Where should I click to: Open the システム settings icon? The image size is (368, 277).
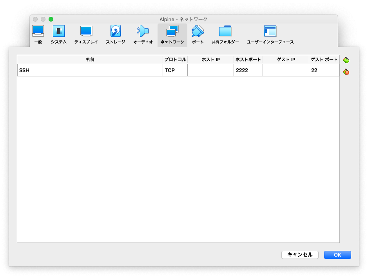click(x=59, y=35)
